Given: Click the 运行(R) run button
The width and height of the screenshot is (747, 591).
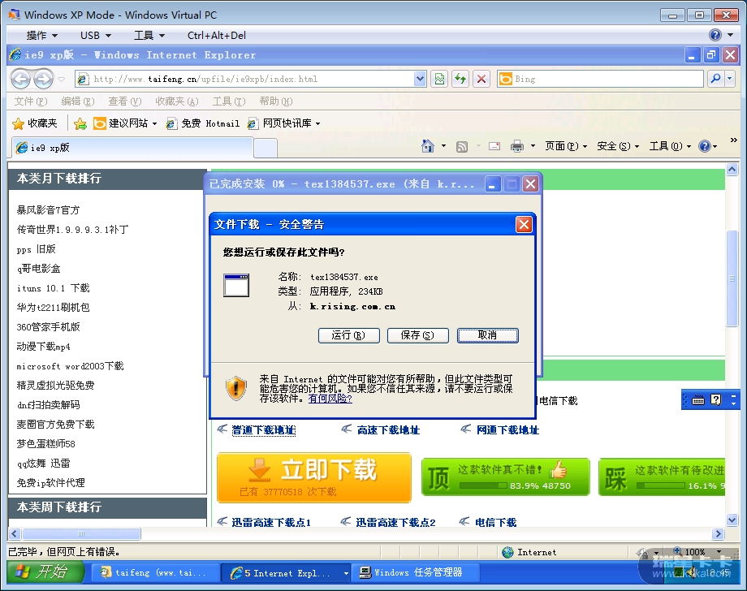Looking at the screenshot, I should (x=348, y=335).
